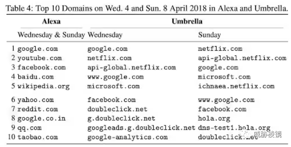Click the google-analytics.com domain

click(x=127, y=137)
